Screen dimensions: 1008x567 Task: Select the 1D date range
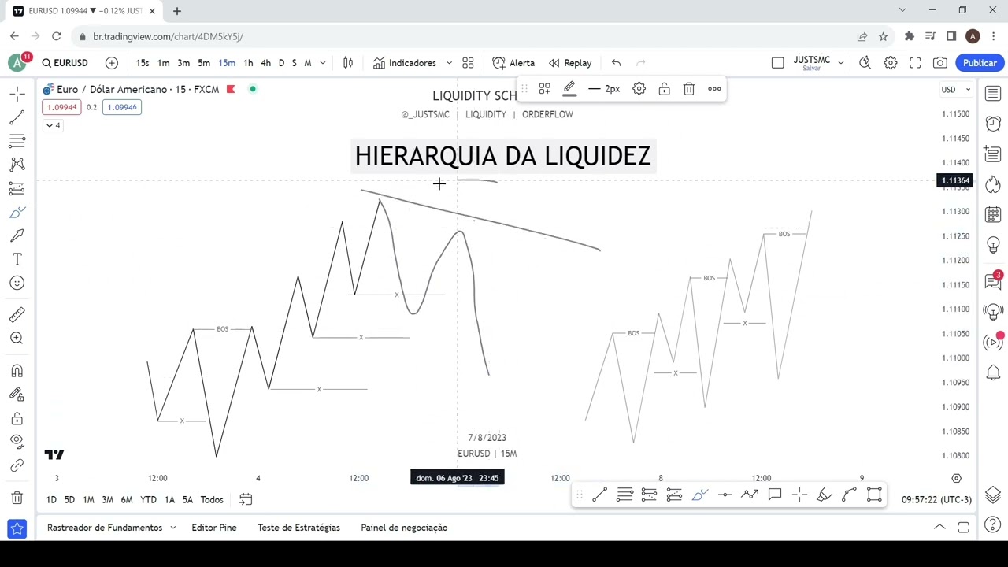click(51, 500)
